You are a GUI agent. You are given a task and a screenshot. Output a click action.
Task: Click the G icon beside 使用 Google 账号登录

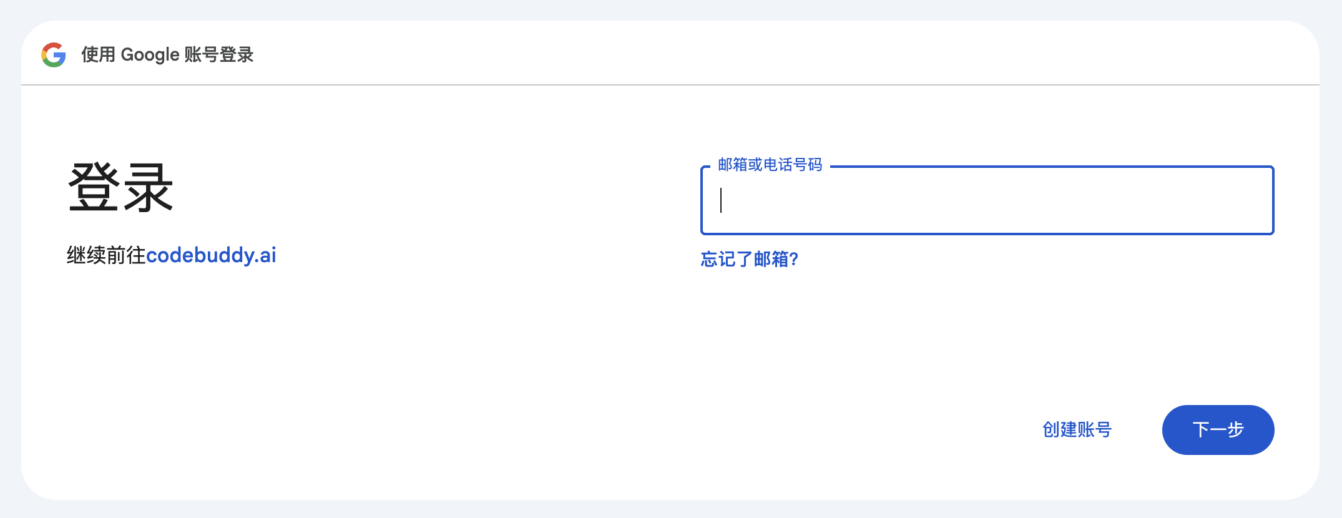pos(54,54)
